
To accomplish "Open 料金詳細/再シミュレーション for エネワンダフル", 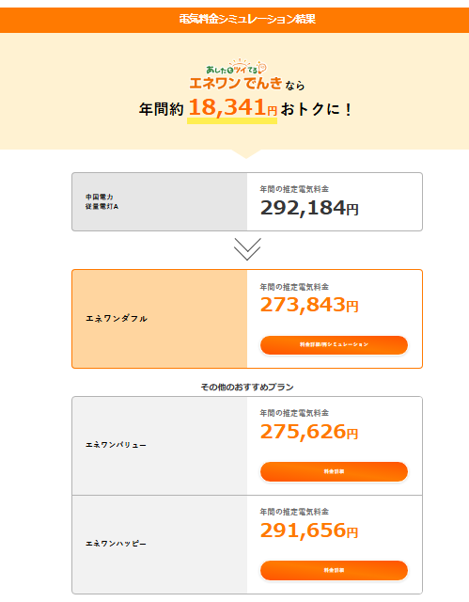I will point(334,345).
